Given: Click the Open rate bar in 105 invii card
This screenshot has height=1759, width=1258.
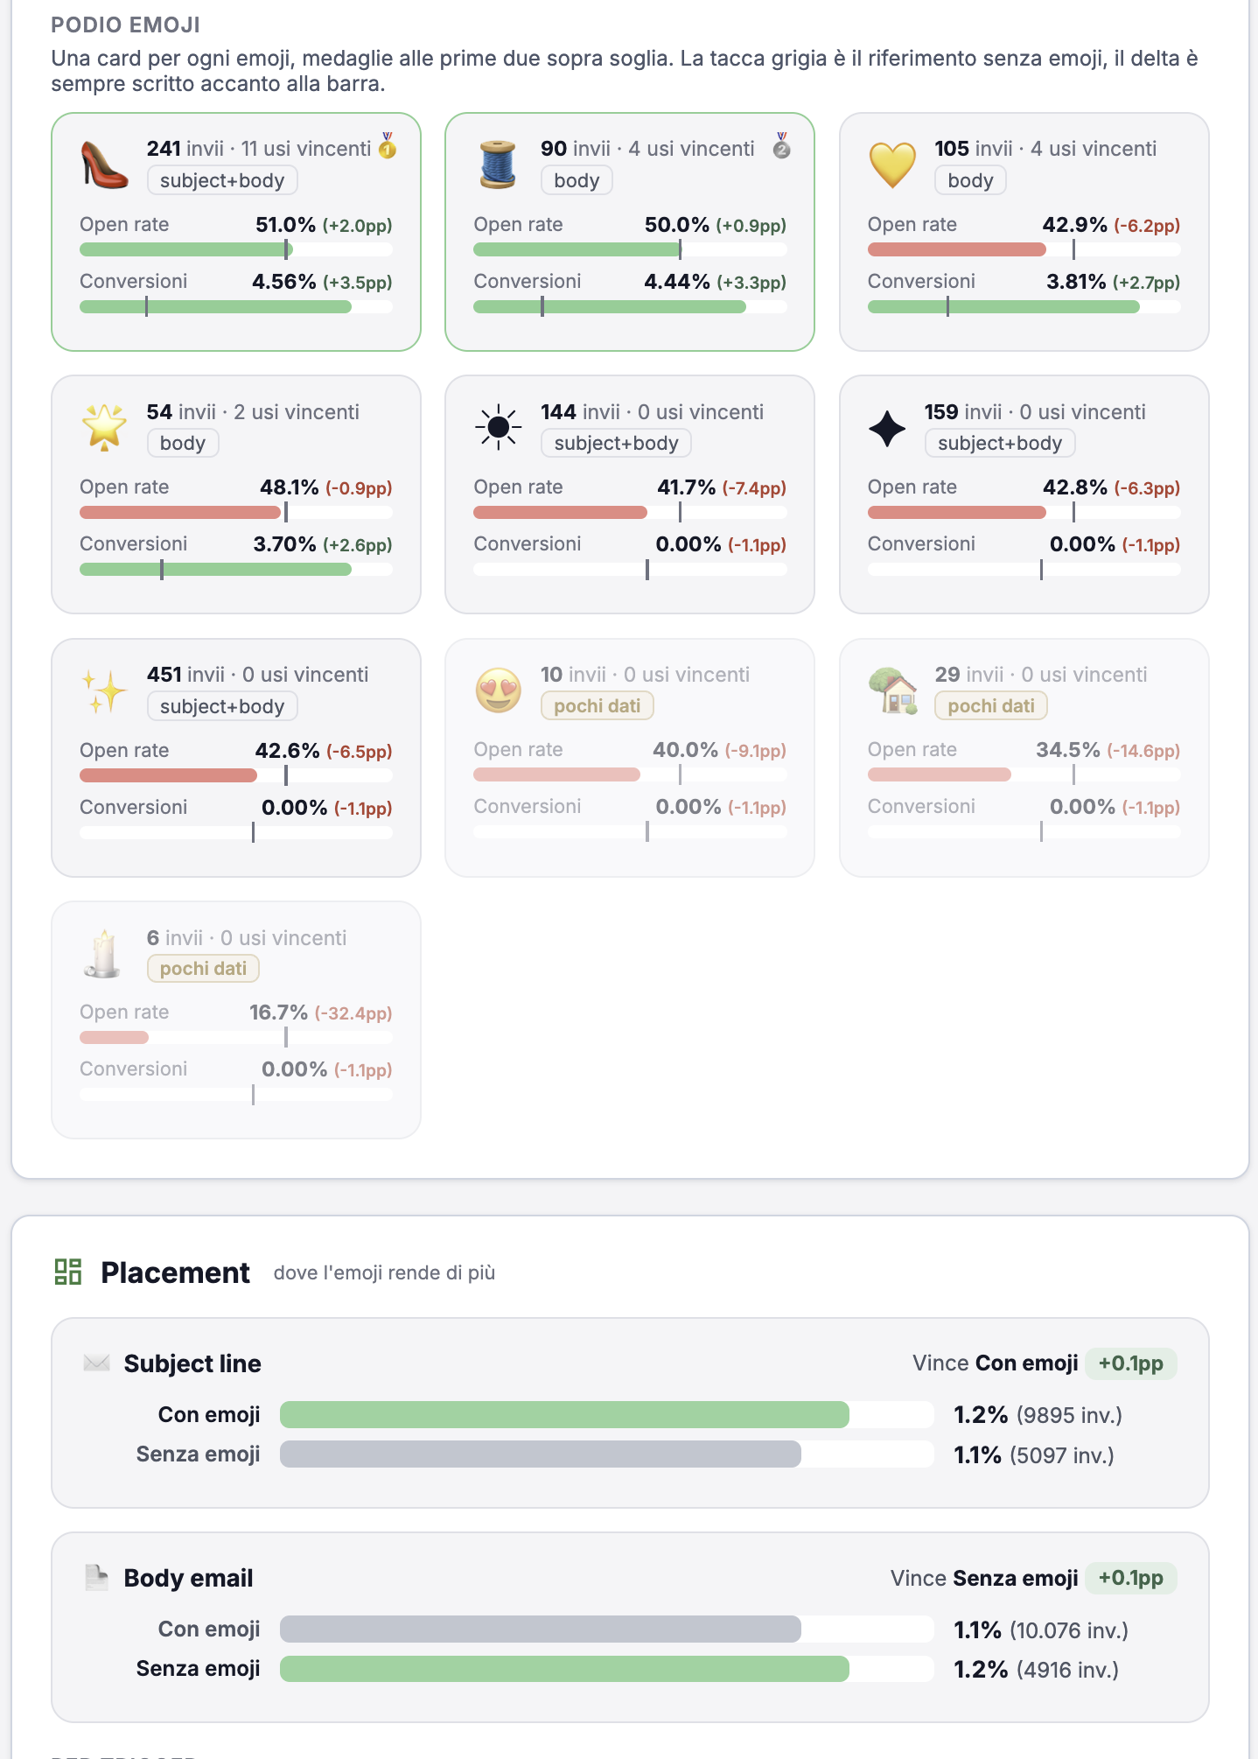Looking at the screenshot, I should pyautogui.click(x=1024, y=249).
